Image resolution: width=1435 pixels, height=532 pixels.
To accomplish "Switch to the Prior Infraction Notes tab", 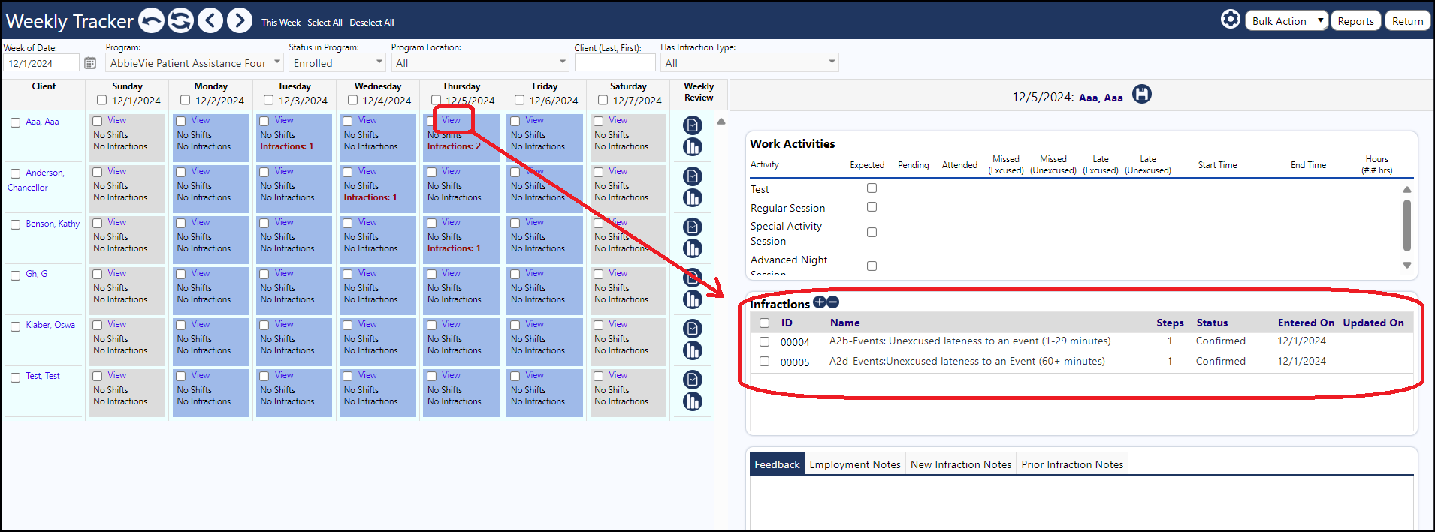I will pos(1072,464).
